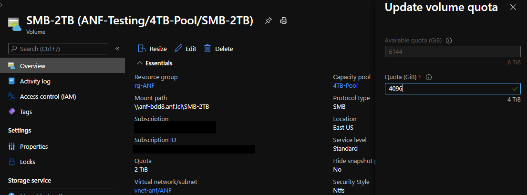Click the Quota (GiB) input field
Viewport: 527px width, 195px height.
(x=453, y=88)
